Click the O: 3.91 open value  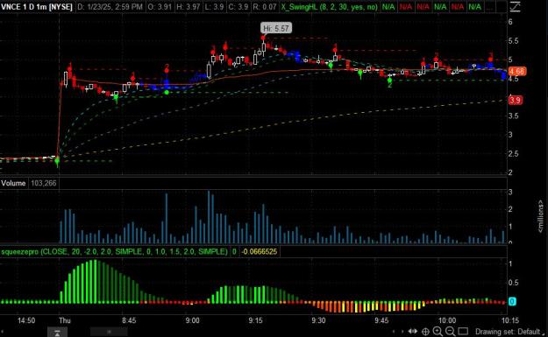(160, 7)
